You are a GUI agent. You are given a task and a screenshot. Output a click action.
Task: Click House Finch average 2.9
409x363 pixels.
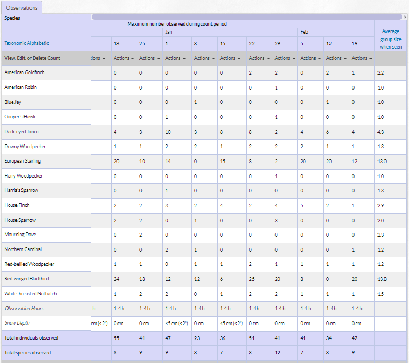380,206
